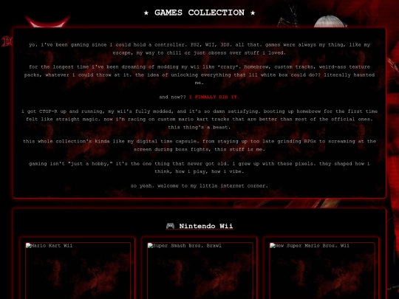Click the star left of Games Collection
This screenshot has width=399, height=299.
pyautogui.click(x=146, y=13)
